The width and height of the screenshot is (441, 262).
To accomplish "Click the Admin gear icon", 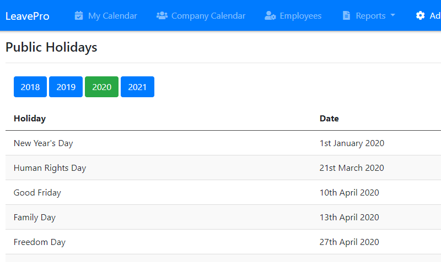I will point(421,15).
